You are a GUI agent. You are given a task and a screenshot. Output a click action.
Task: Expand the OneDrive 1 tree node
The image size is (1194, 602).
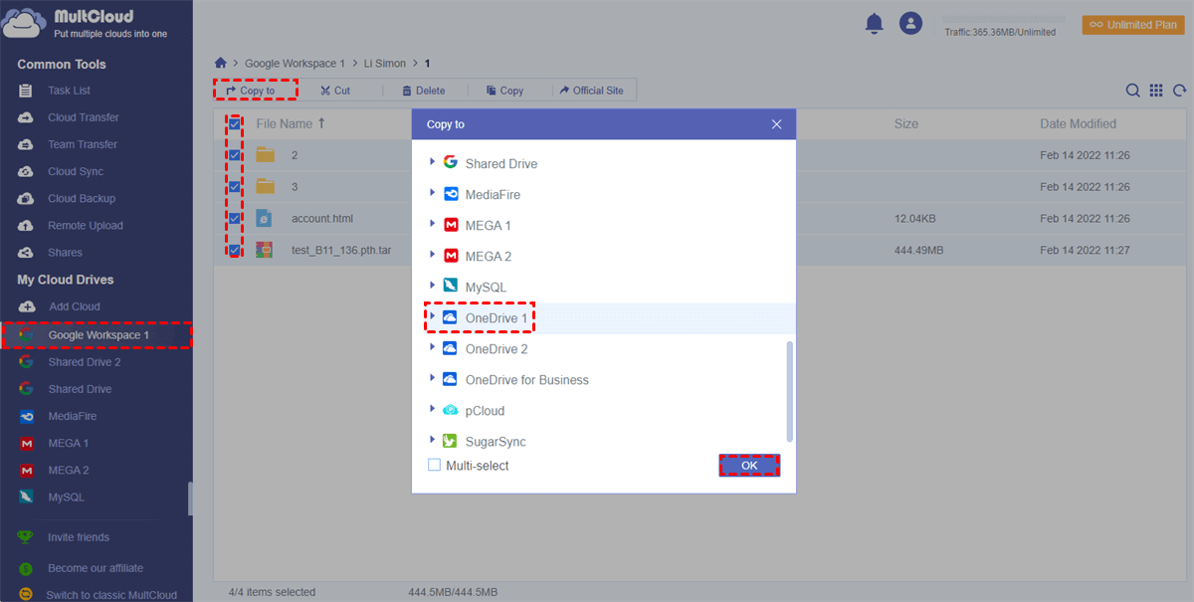coord(432,317)
